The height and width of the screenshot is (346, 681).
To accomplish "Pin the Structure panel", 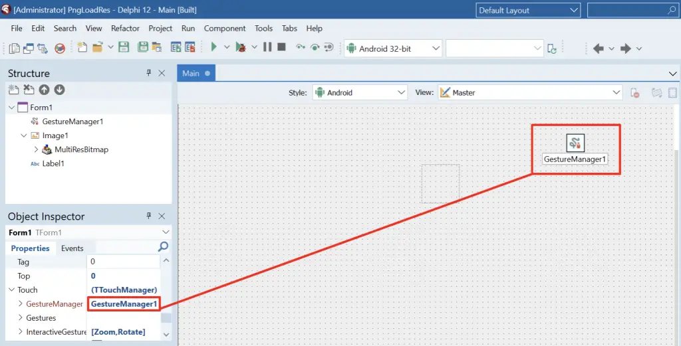I will [149, 73].
